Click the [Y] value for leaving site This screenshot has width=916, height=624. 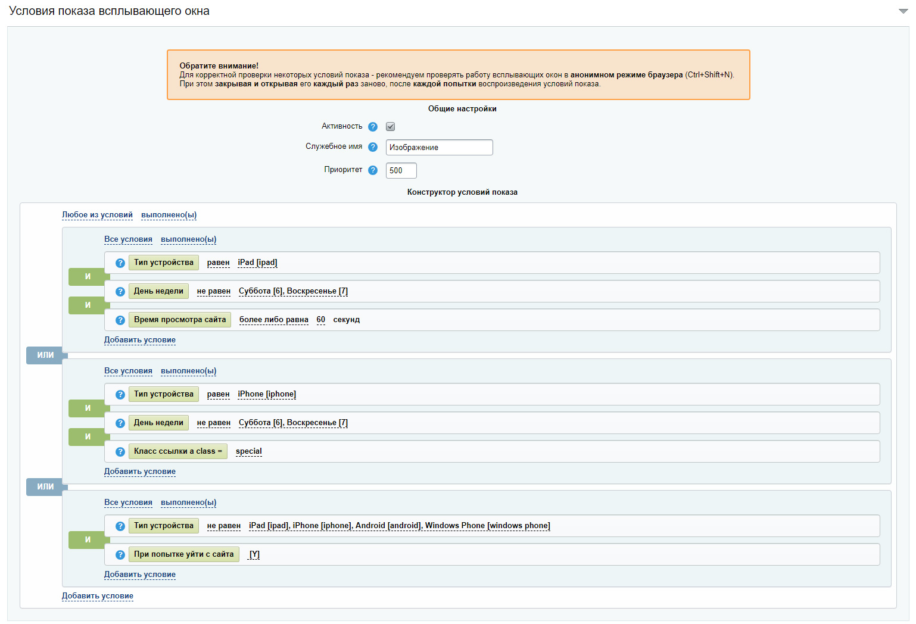pos(254,554)
